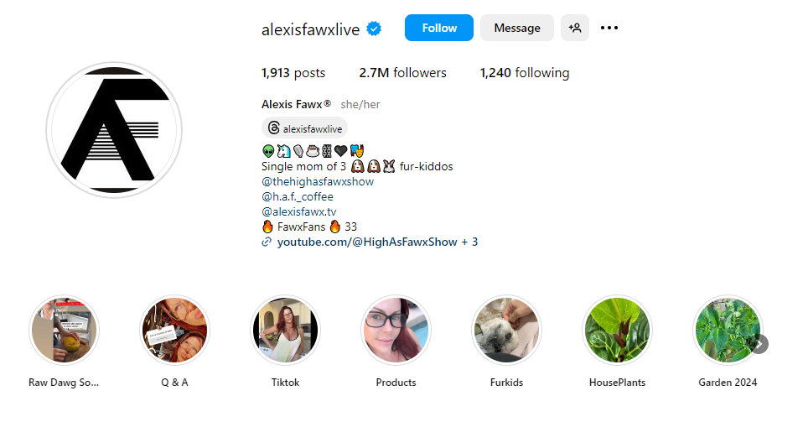Follow the alexisfawxlive account
The height and width of the screenshot is (422, 803).
point(439,28)
